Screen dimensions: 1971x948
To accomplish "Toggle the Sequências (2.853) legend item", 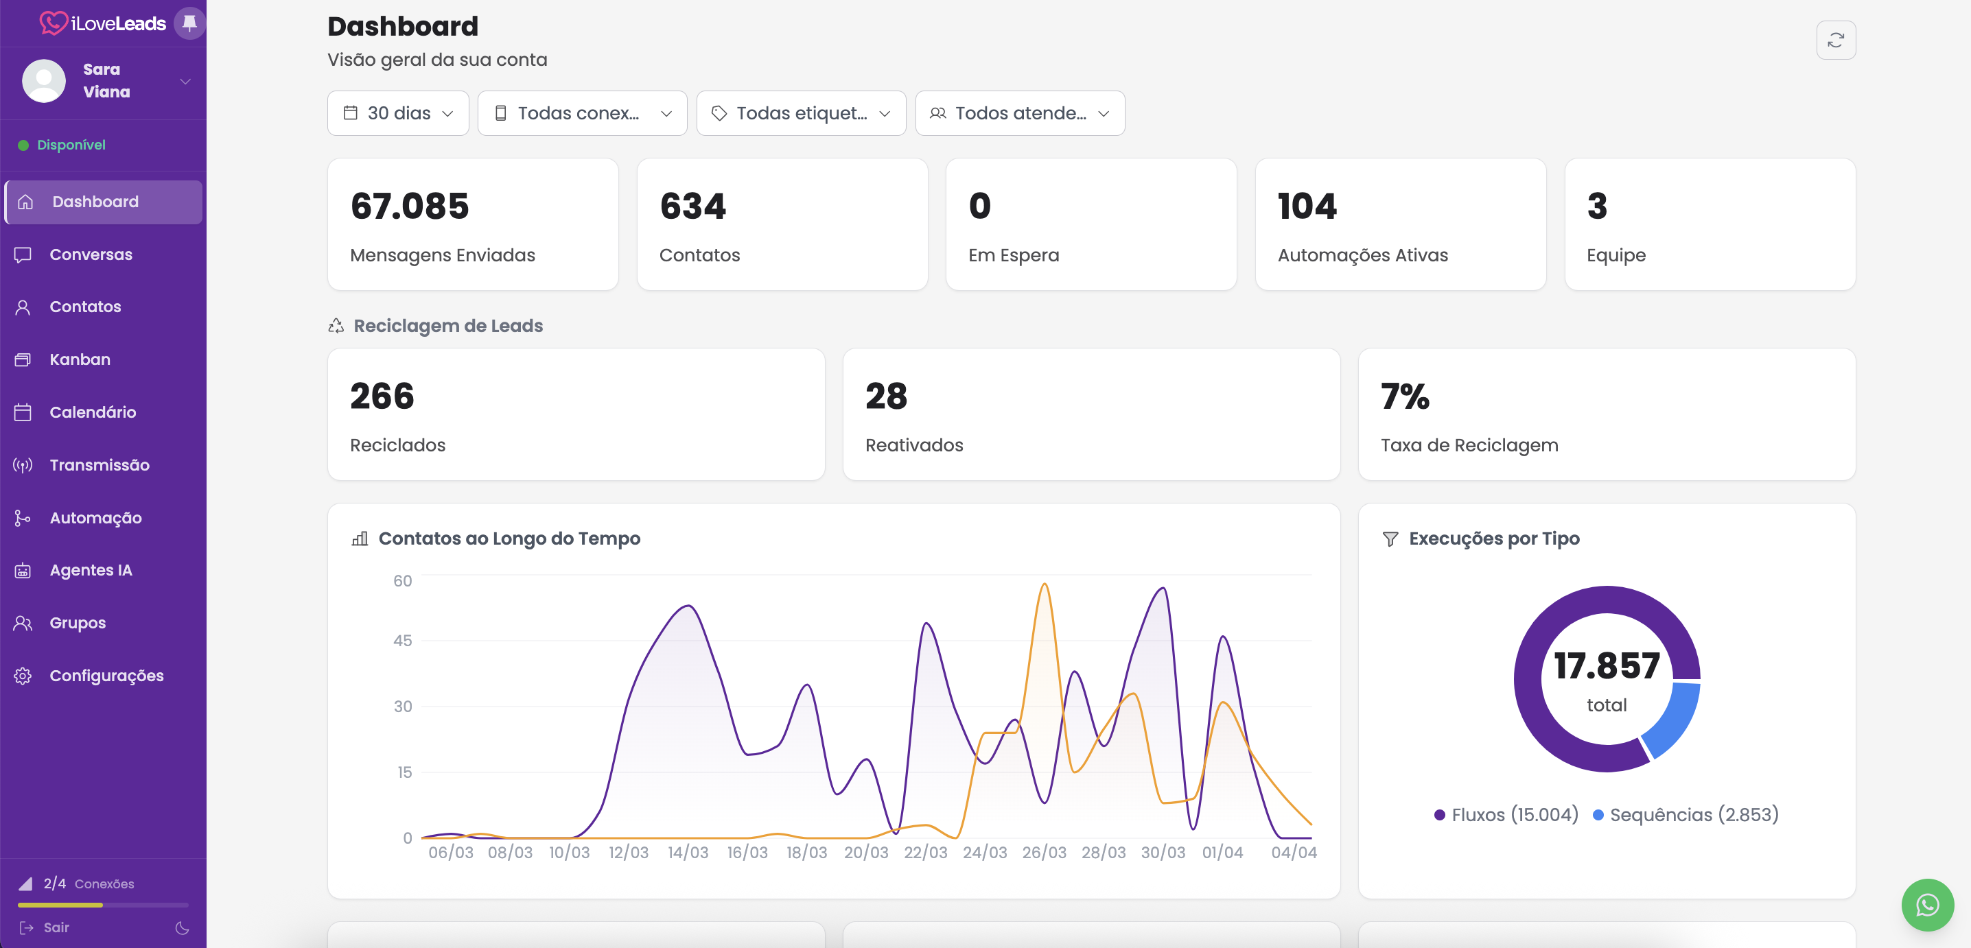I will pos(1686,815).
